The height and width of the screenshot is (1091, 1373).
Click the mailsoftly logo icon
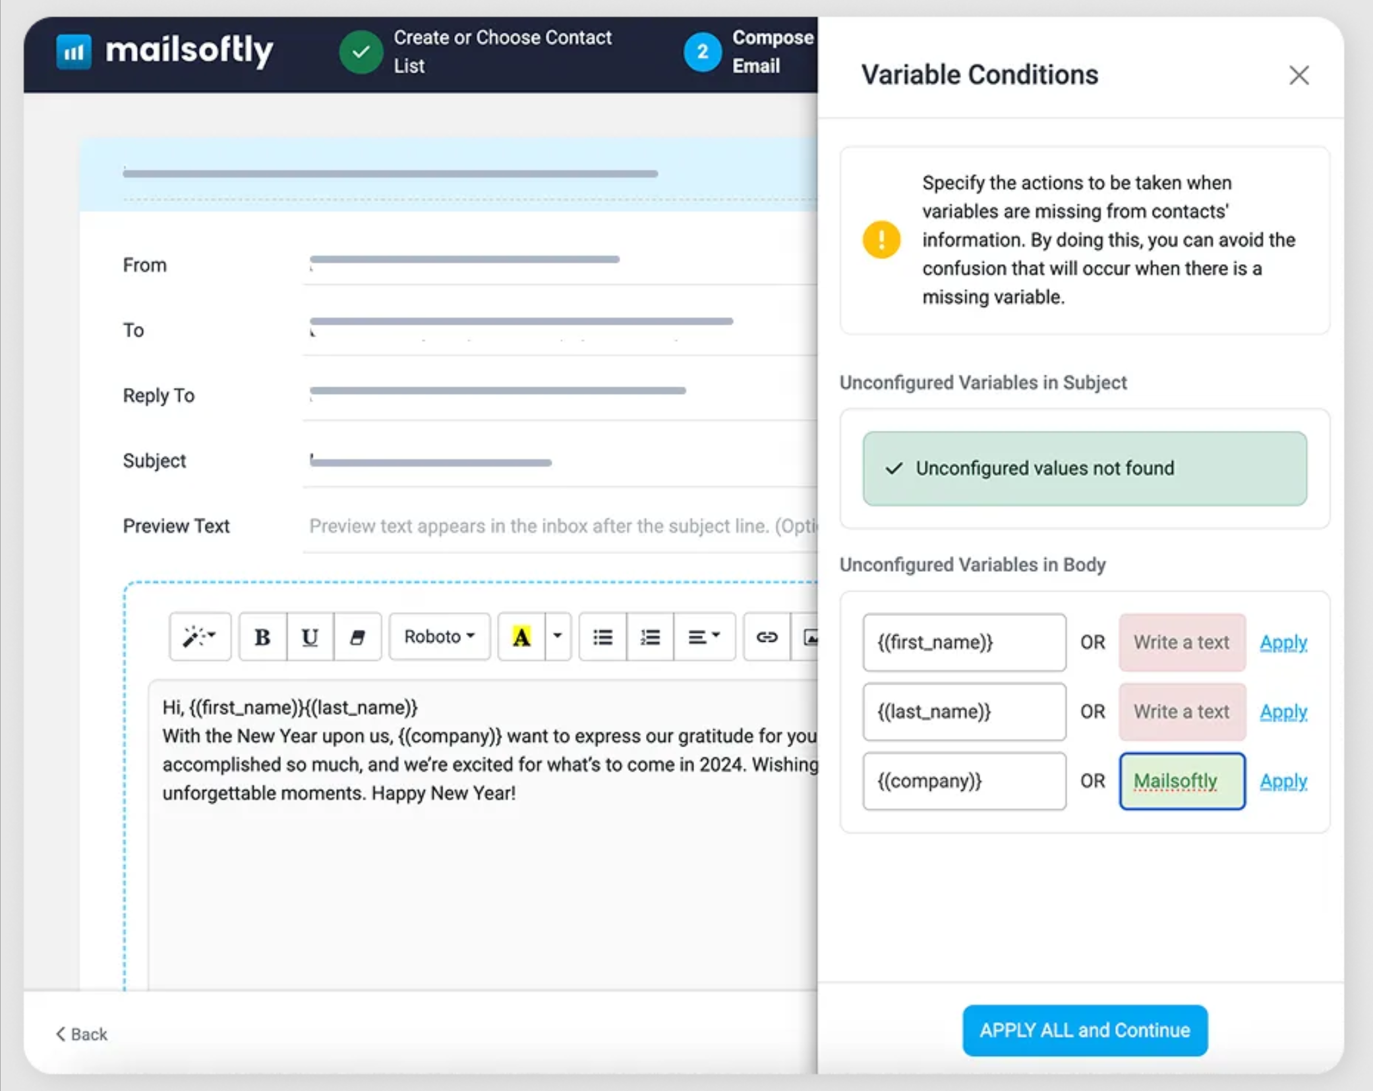coord(73,51)
